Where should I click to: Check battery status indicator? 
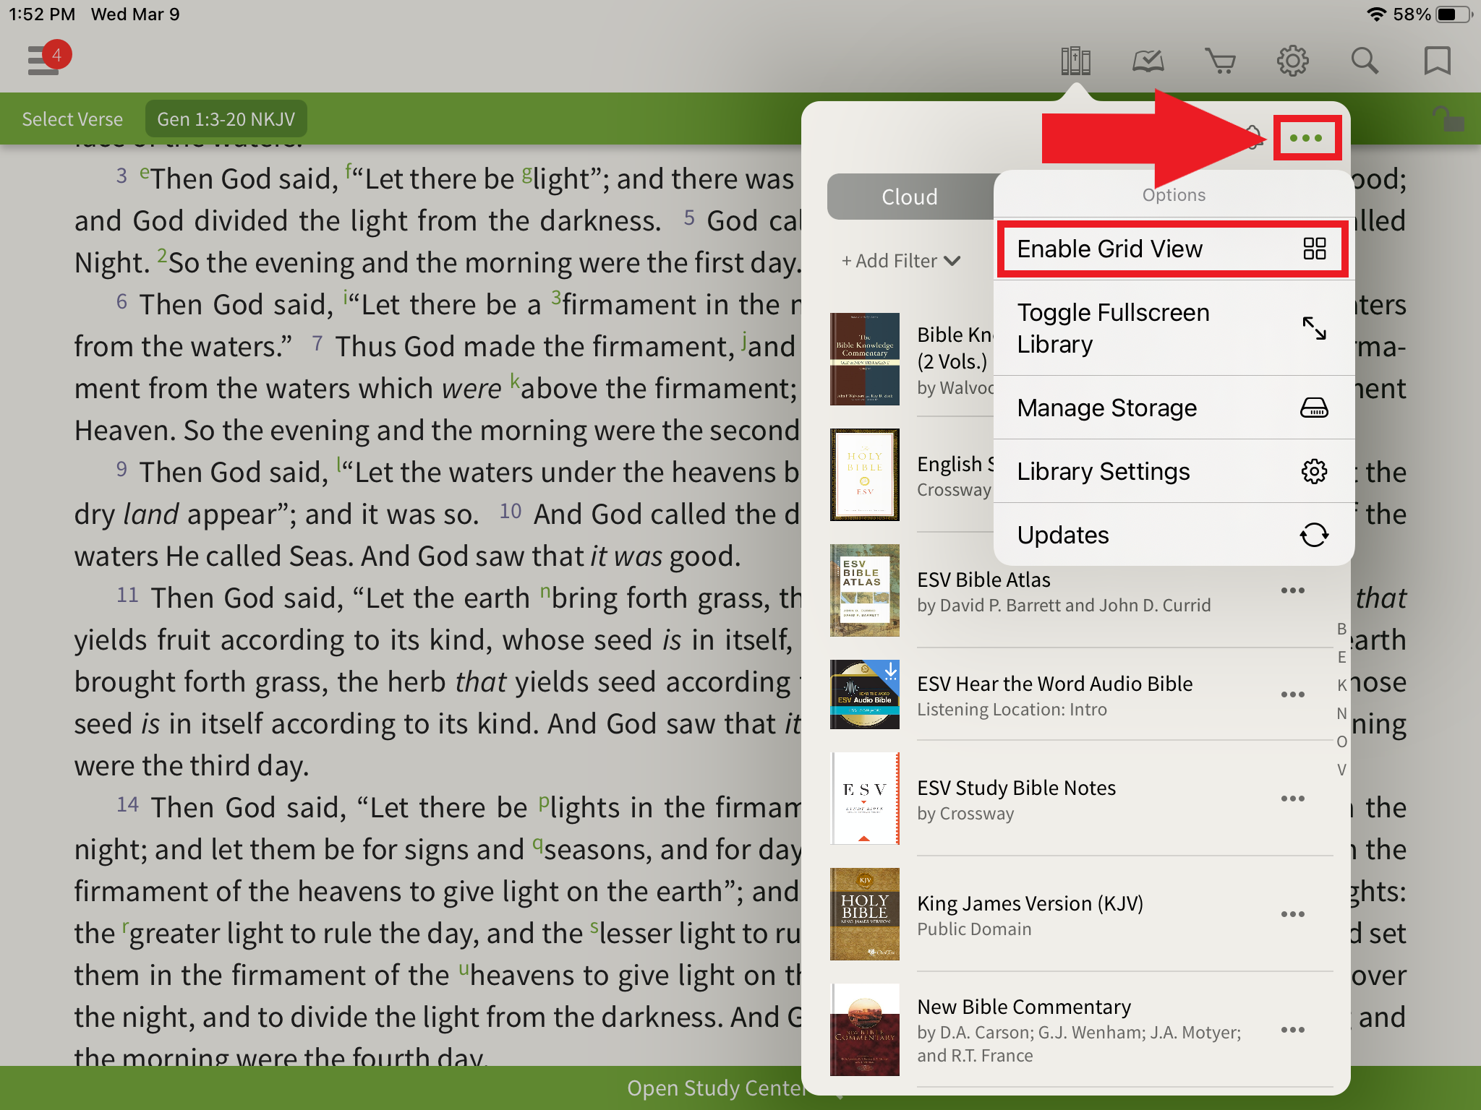point(1454,14)
